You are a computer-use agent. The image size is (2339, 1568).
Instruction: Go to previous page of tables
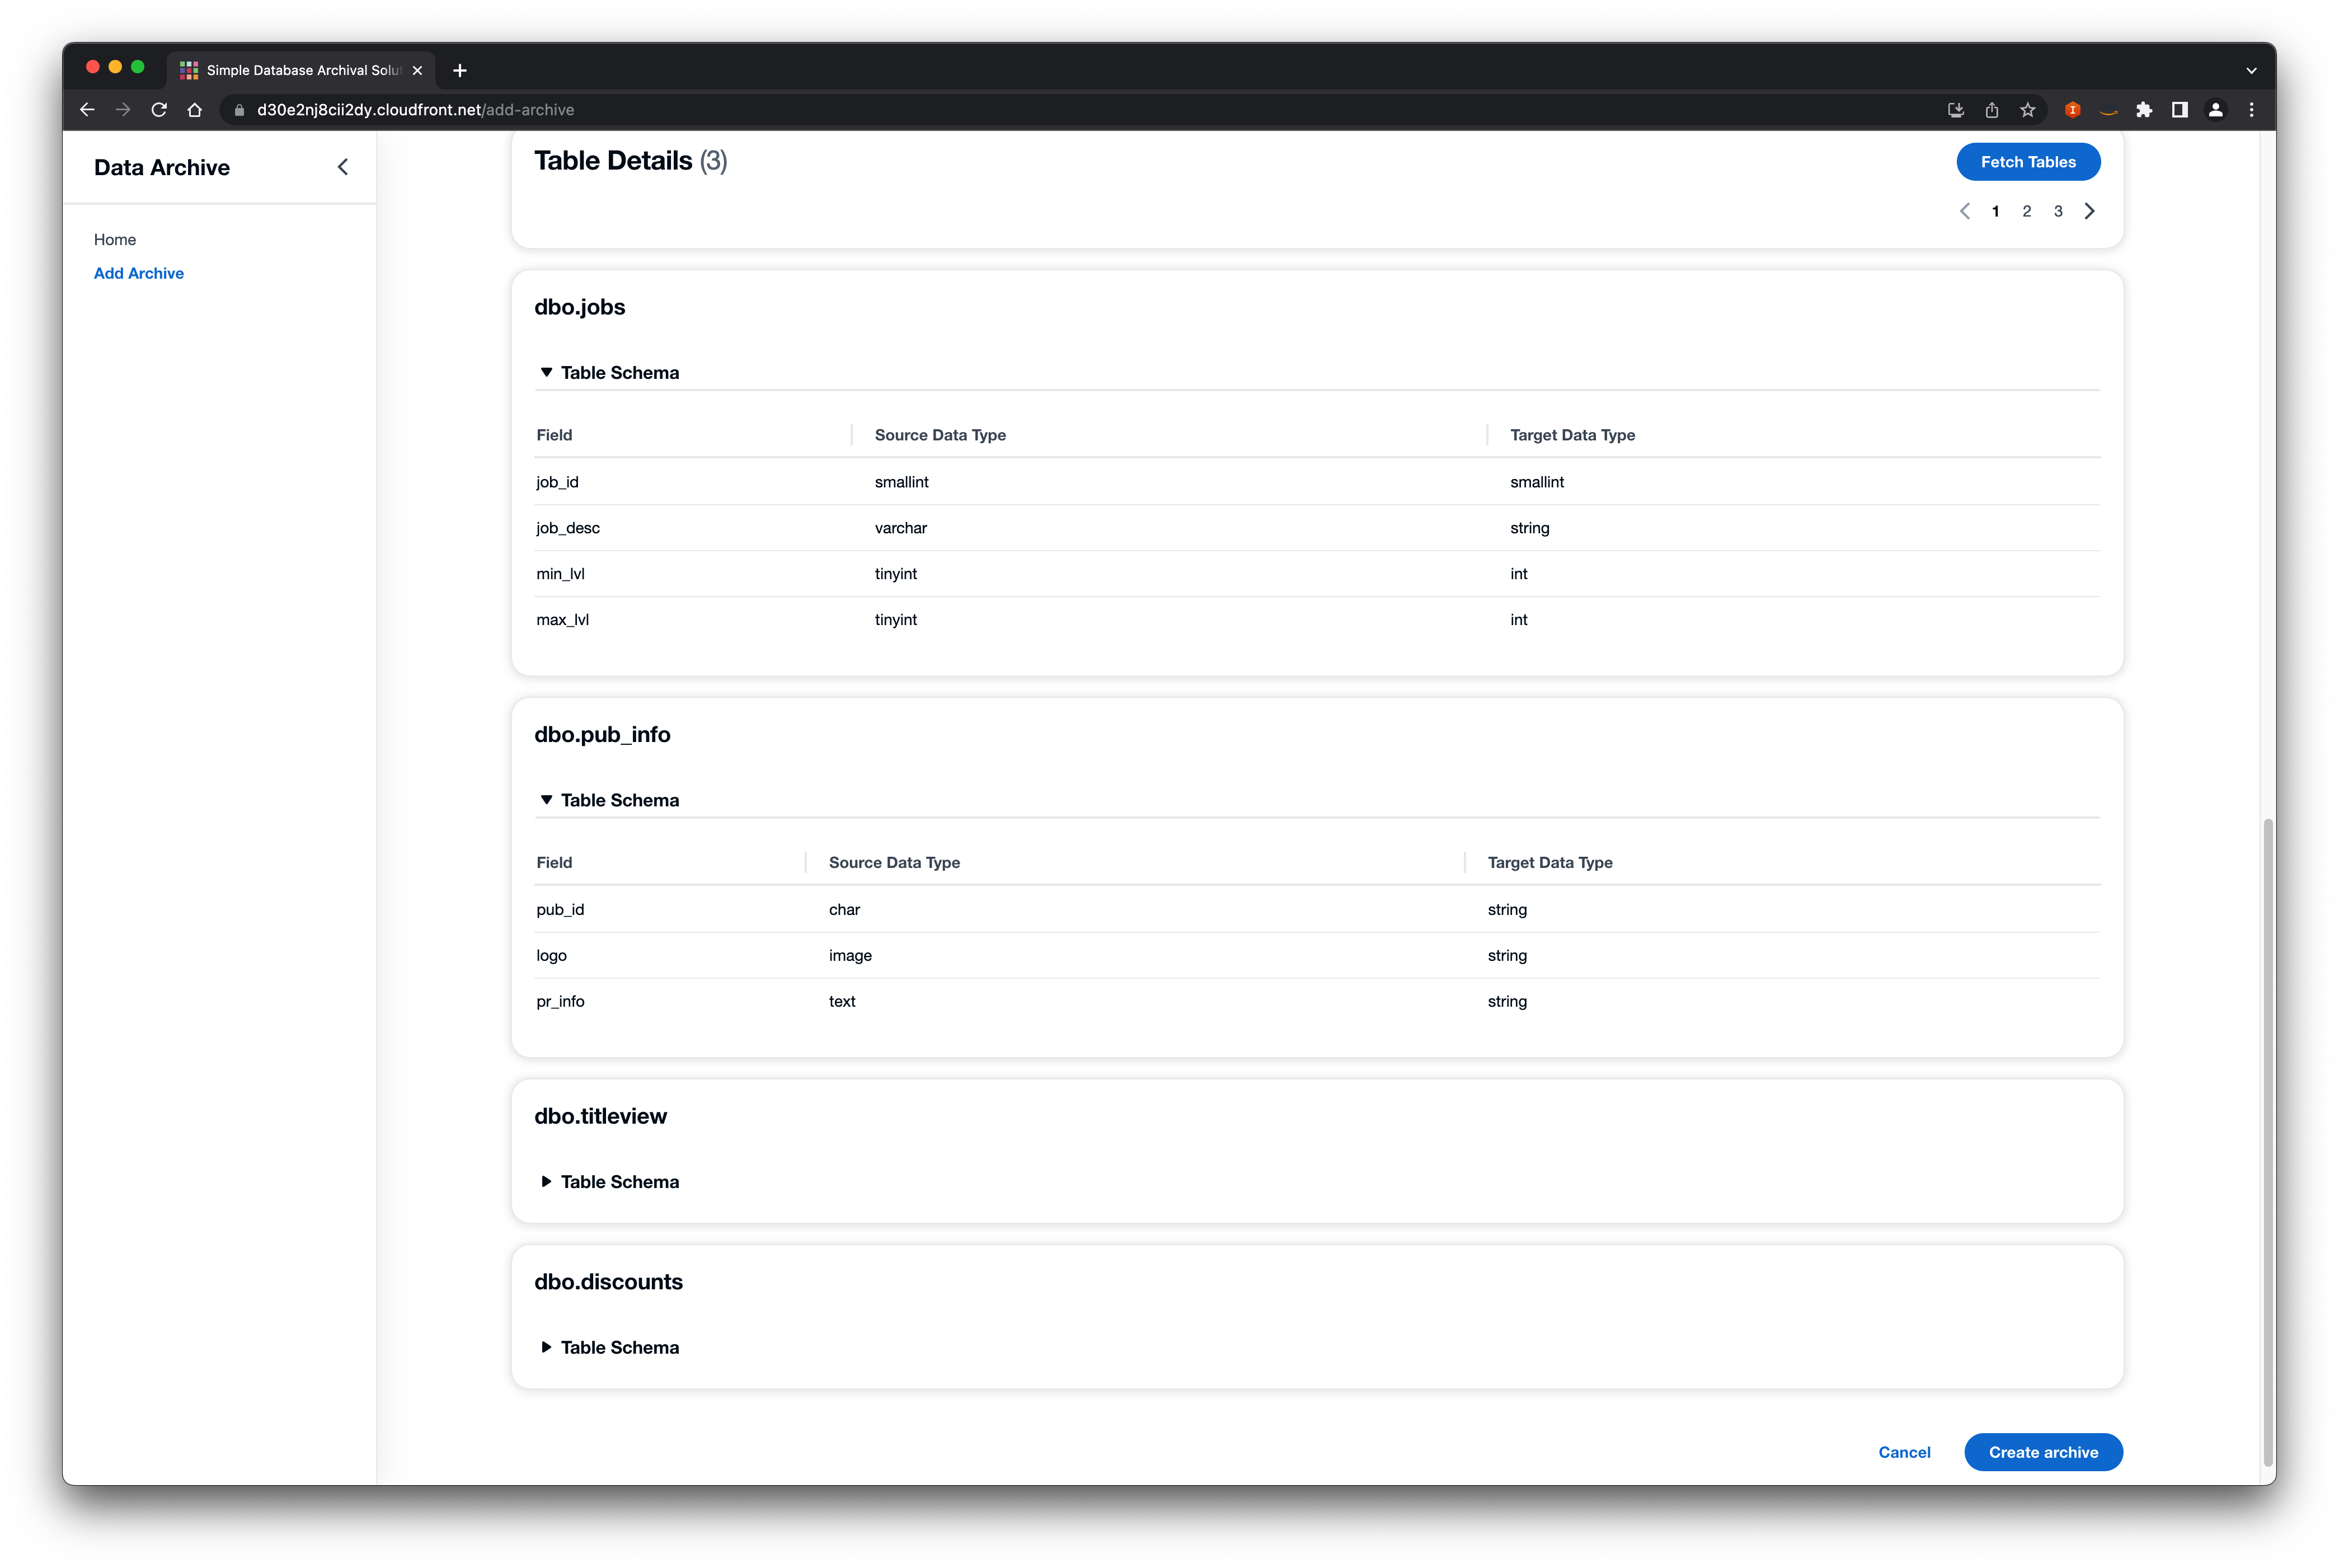coord(1965,211)
